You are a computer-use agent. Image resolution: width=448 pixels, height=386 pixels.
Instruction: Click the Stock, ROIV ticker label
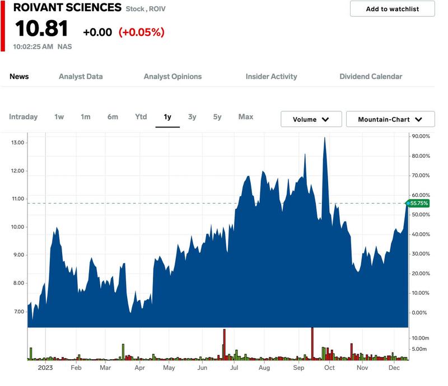coord(146,9)
